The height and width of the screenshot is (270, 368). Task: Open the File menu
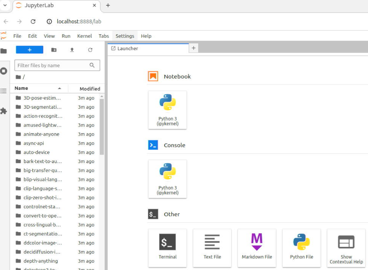pos(17,36)
